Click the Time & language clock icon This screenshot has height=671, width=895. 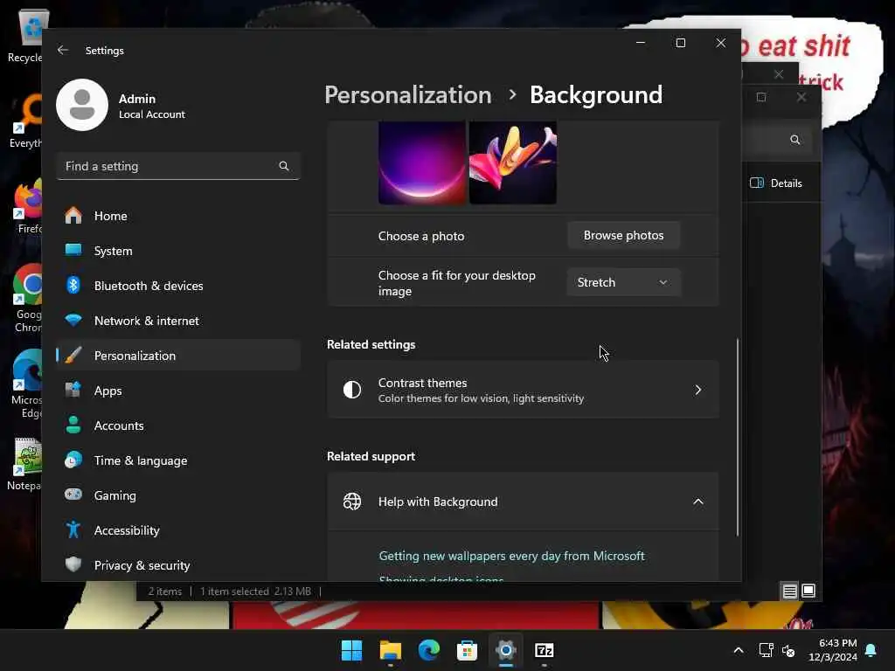[x=73, y=460]
